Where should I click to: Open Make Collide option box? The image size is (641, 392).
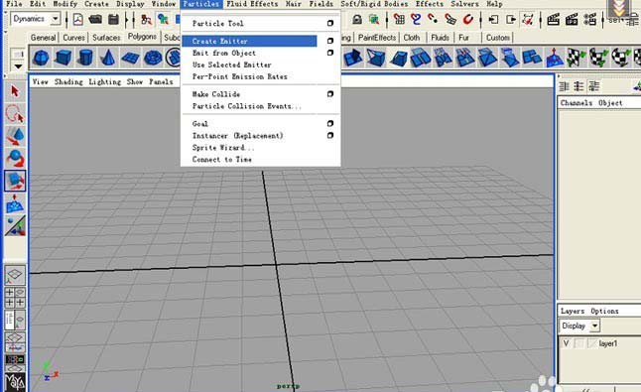click(330, 94)
